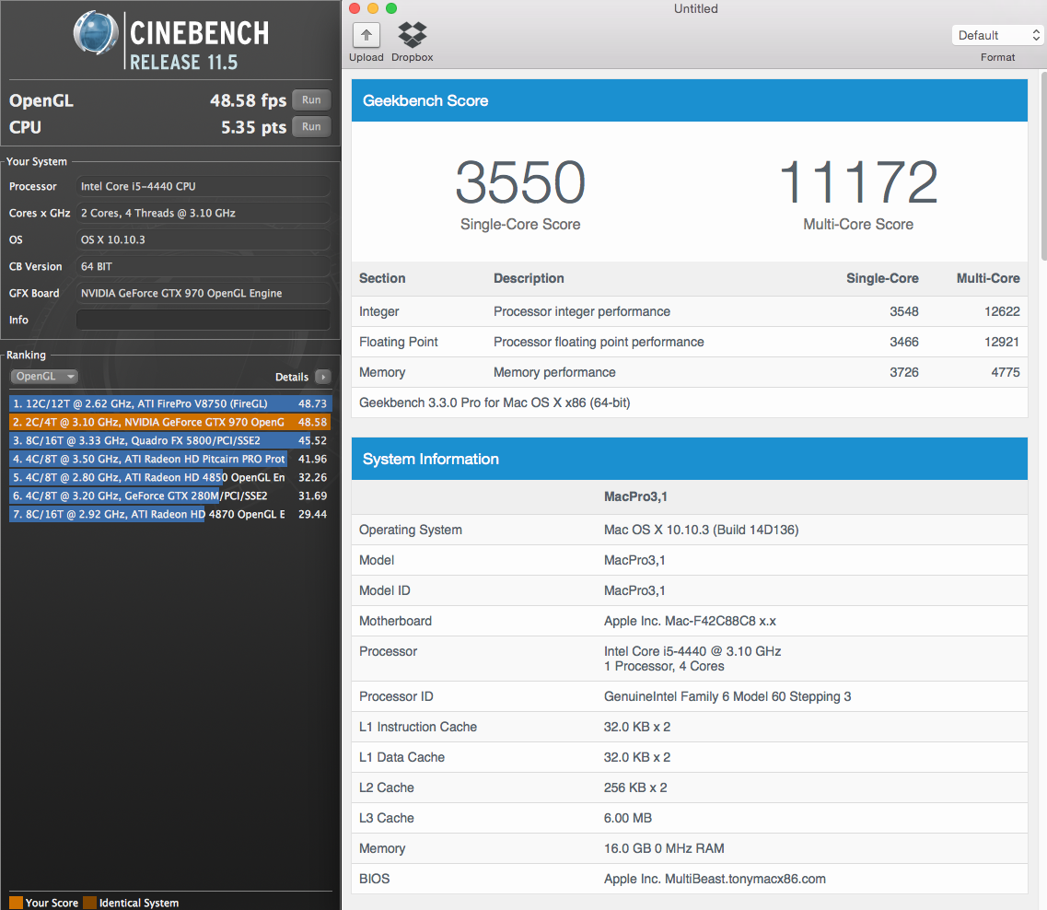Click the Identical System legend swatch
The width and height of the screenshot is (1047, 910).
[x=89, y=903]
